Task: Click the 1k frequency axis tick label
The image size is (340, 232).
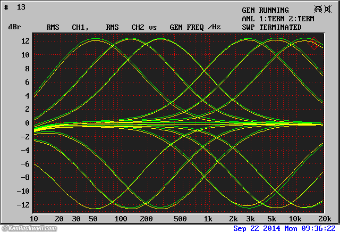Action: 208,219
